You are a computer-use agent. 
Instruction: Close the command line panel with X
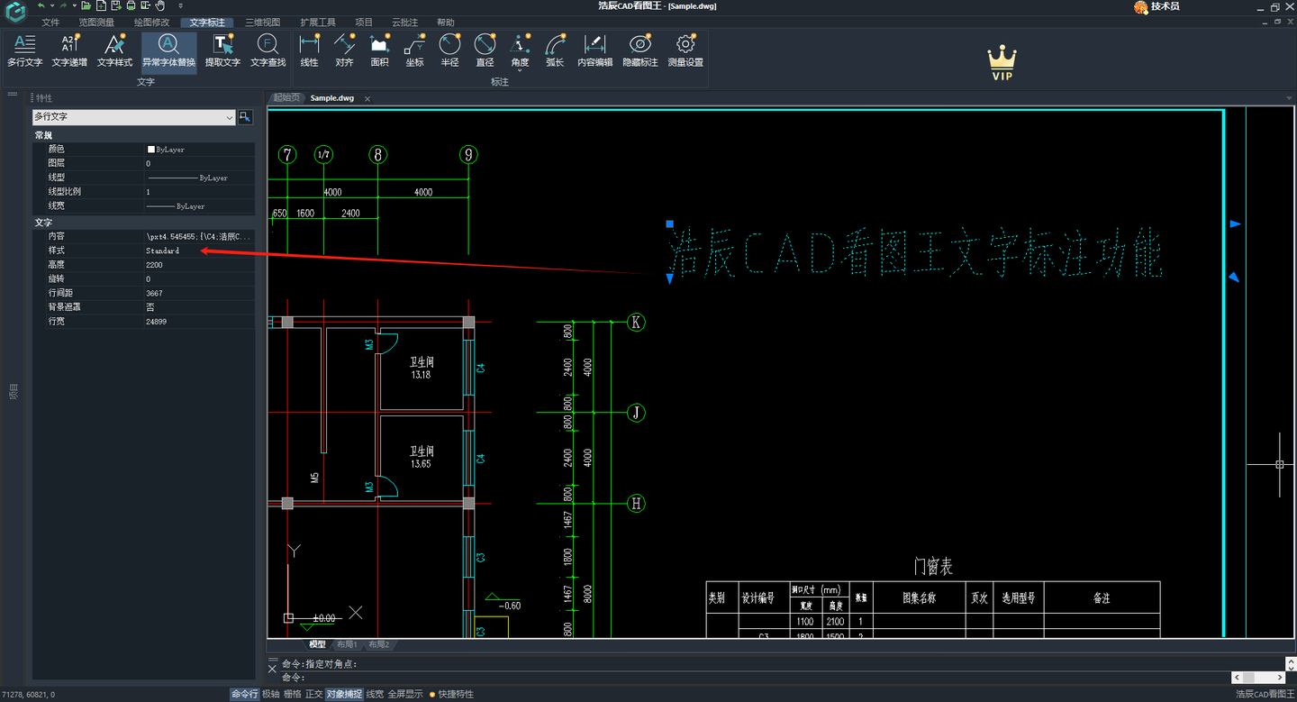pos(273,669)
